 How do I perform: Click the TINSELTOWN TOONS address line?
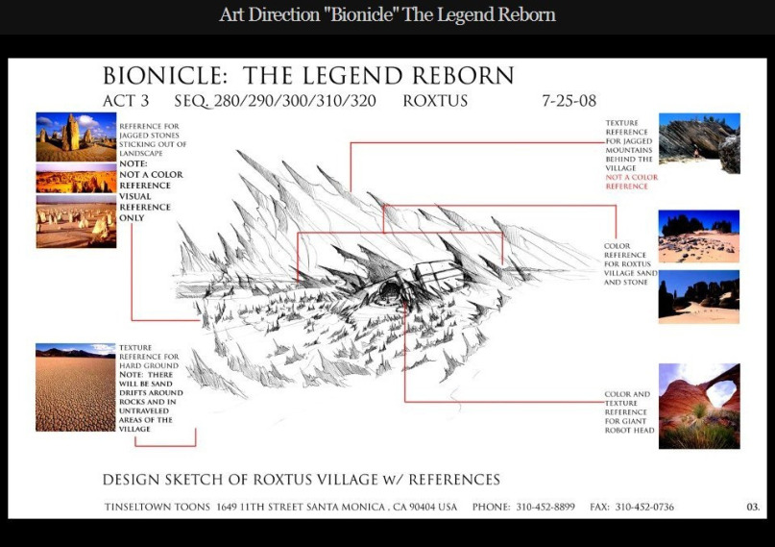coord(280,507)
